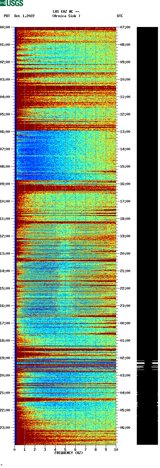This screenshot has width=160, height=468.
Task: Click the 06:00 PDT time label
Action: click(5, 132)
